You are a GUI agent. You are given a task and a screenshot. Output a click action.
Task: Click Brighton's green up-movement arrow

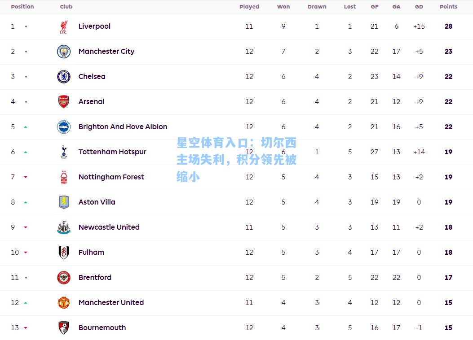point(26,127)
